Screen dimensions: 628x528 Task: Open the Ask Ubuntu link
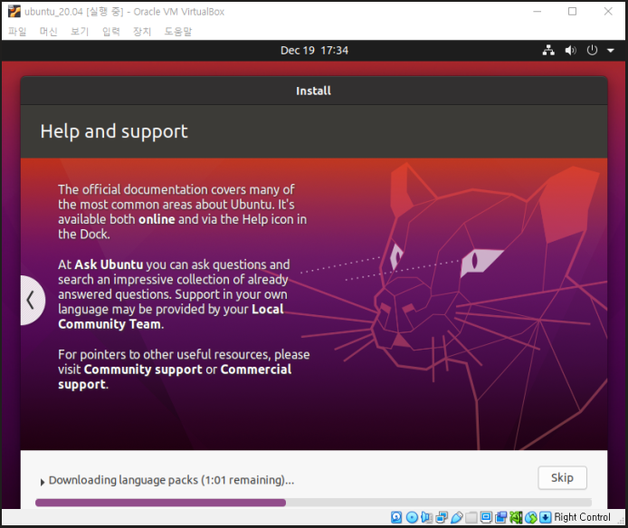point(109,264)
